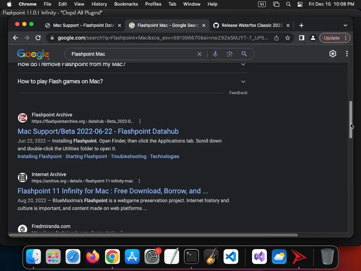Open the tab search dropdown arrow
This screenshot has height=271, width=361.
point(345,25)
